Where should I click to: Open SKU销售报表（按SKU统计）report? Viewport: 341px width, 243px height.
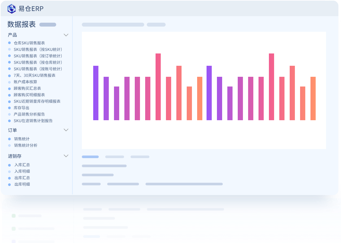coord(38,50)
